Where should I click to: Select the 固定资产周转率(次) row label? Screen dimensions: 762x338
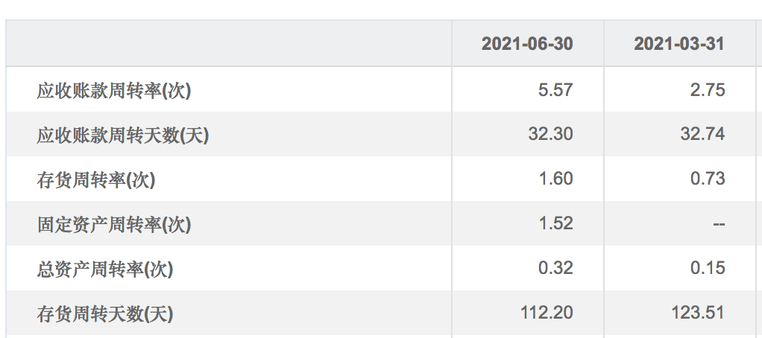point(114,224)
